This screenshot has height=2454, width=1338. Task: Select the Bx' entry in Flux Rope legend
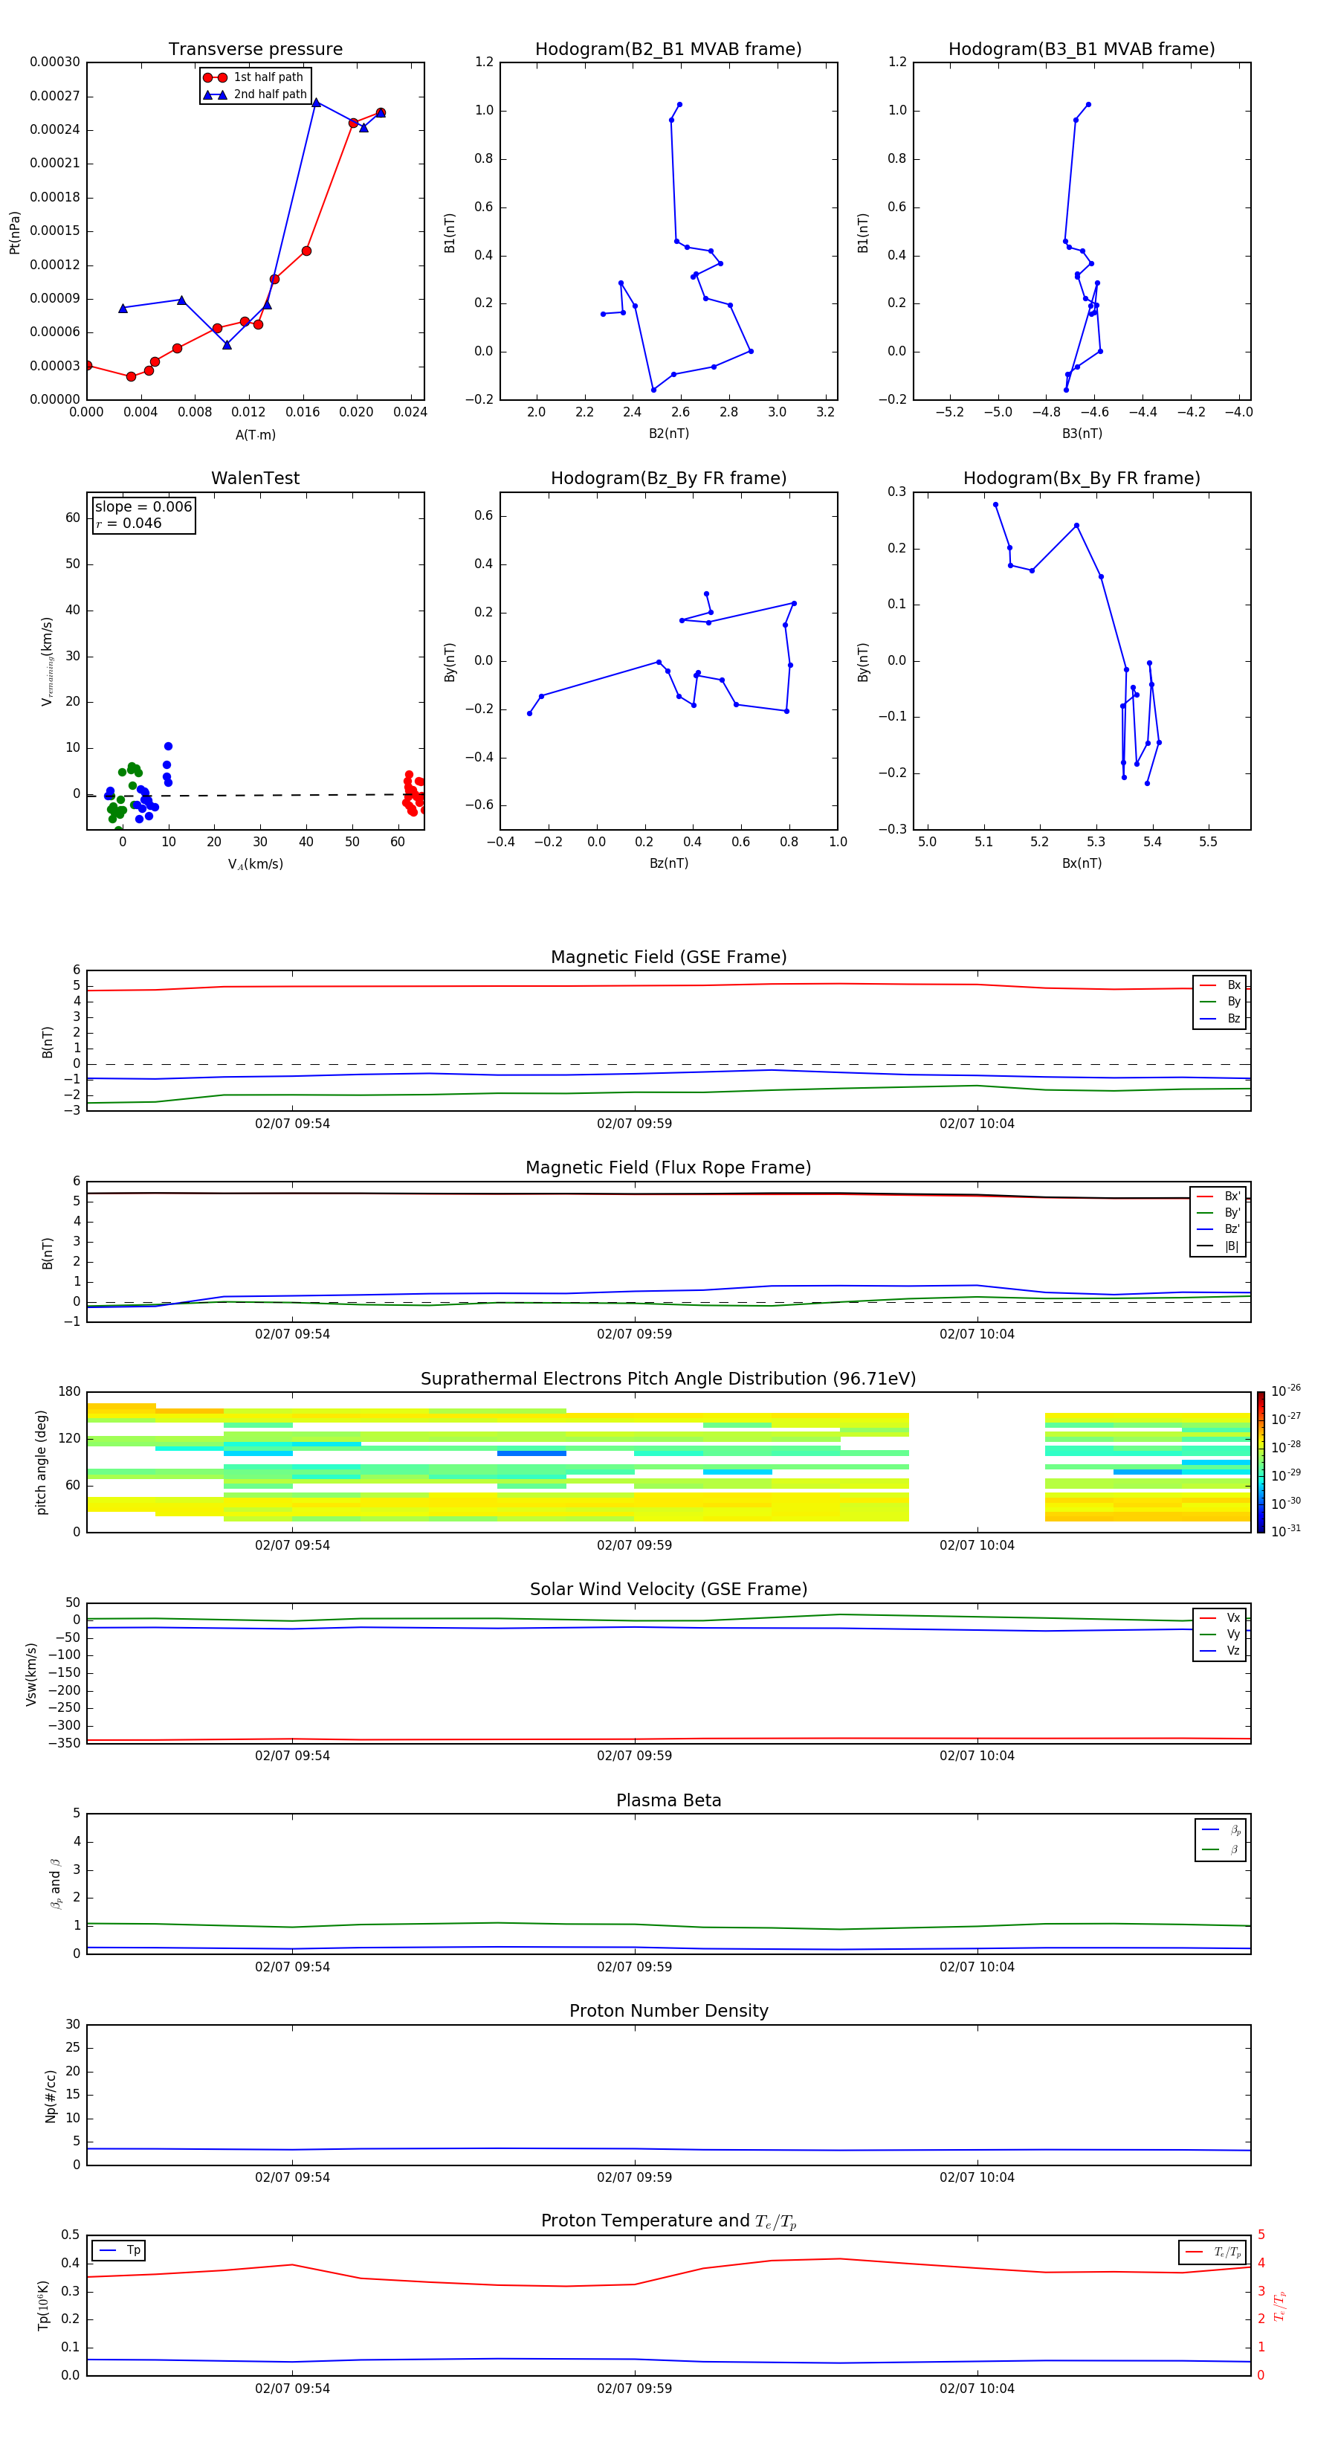pos(1219,1197)
